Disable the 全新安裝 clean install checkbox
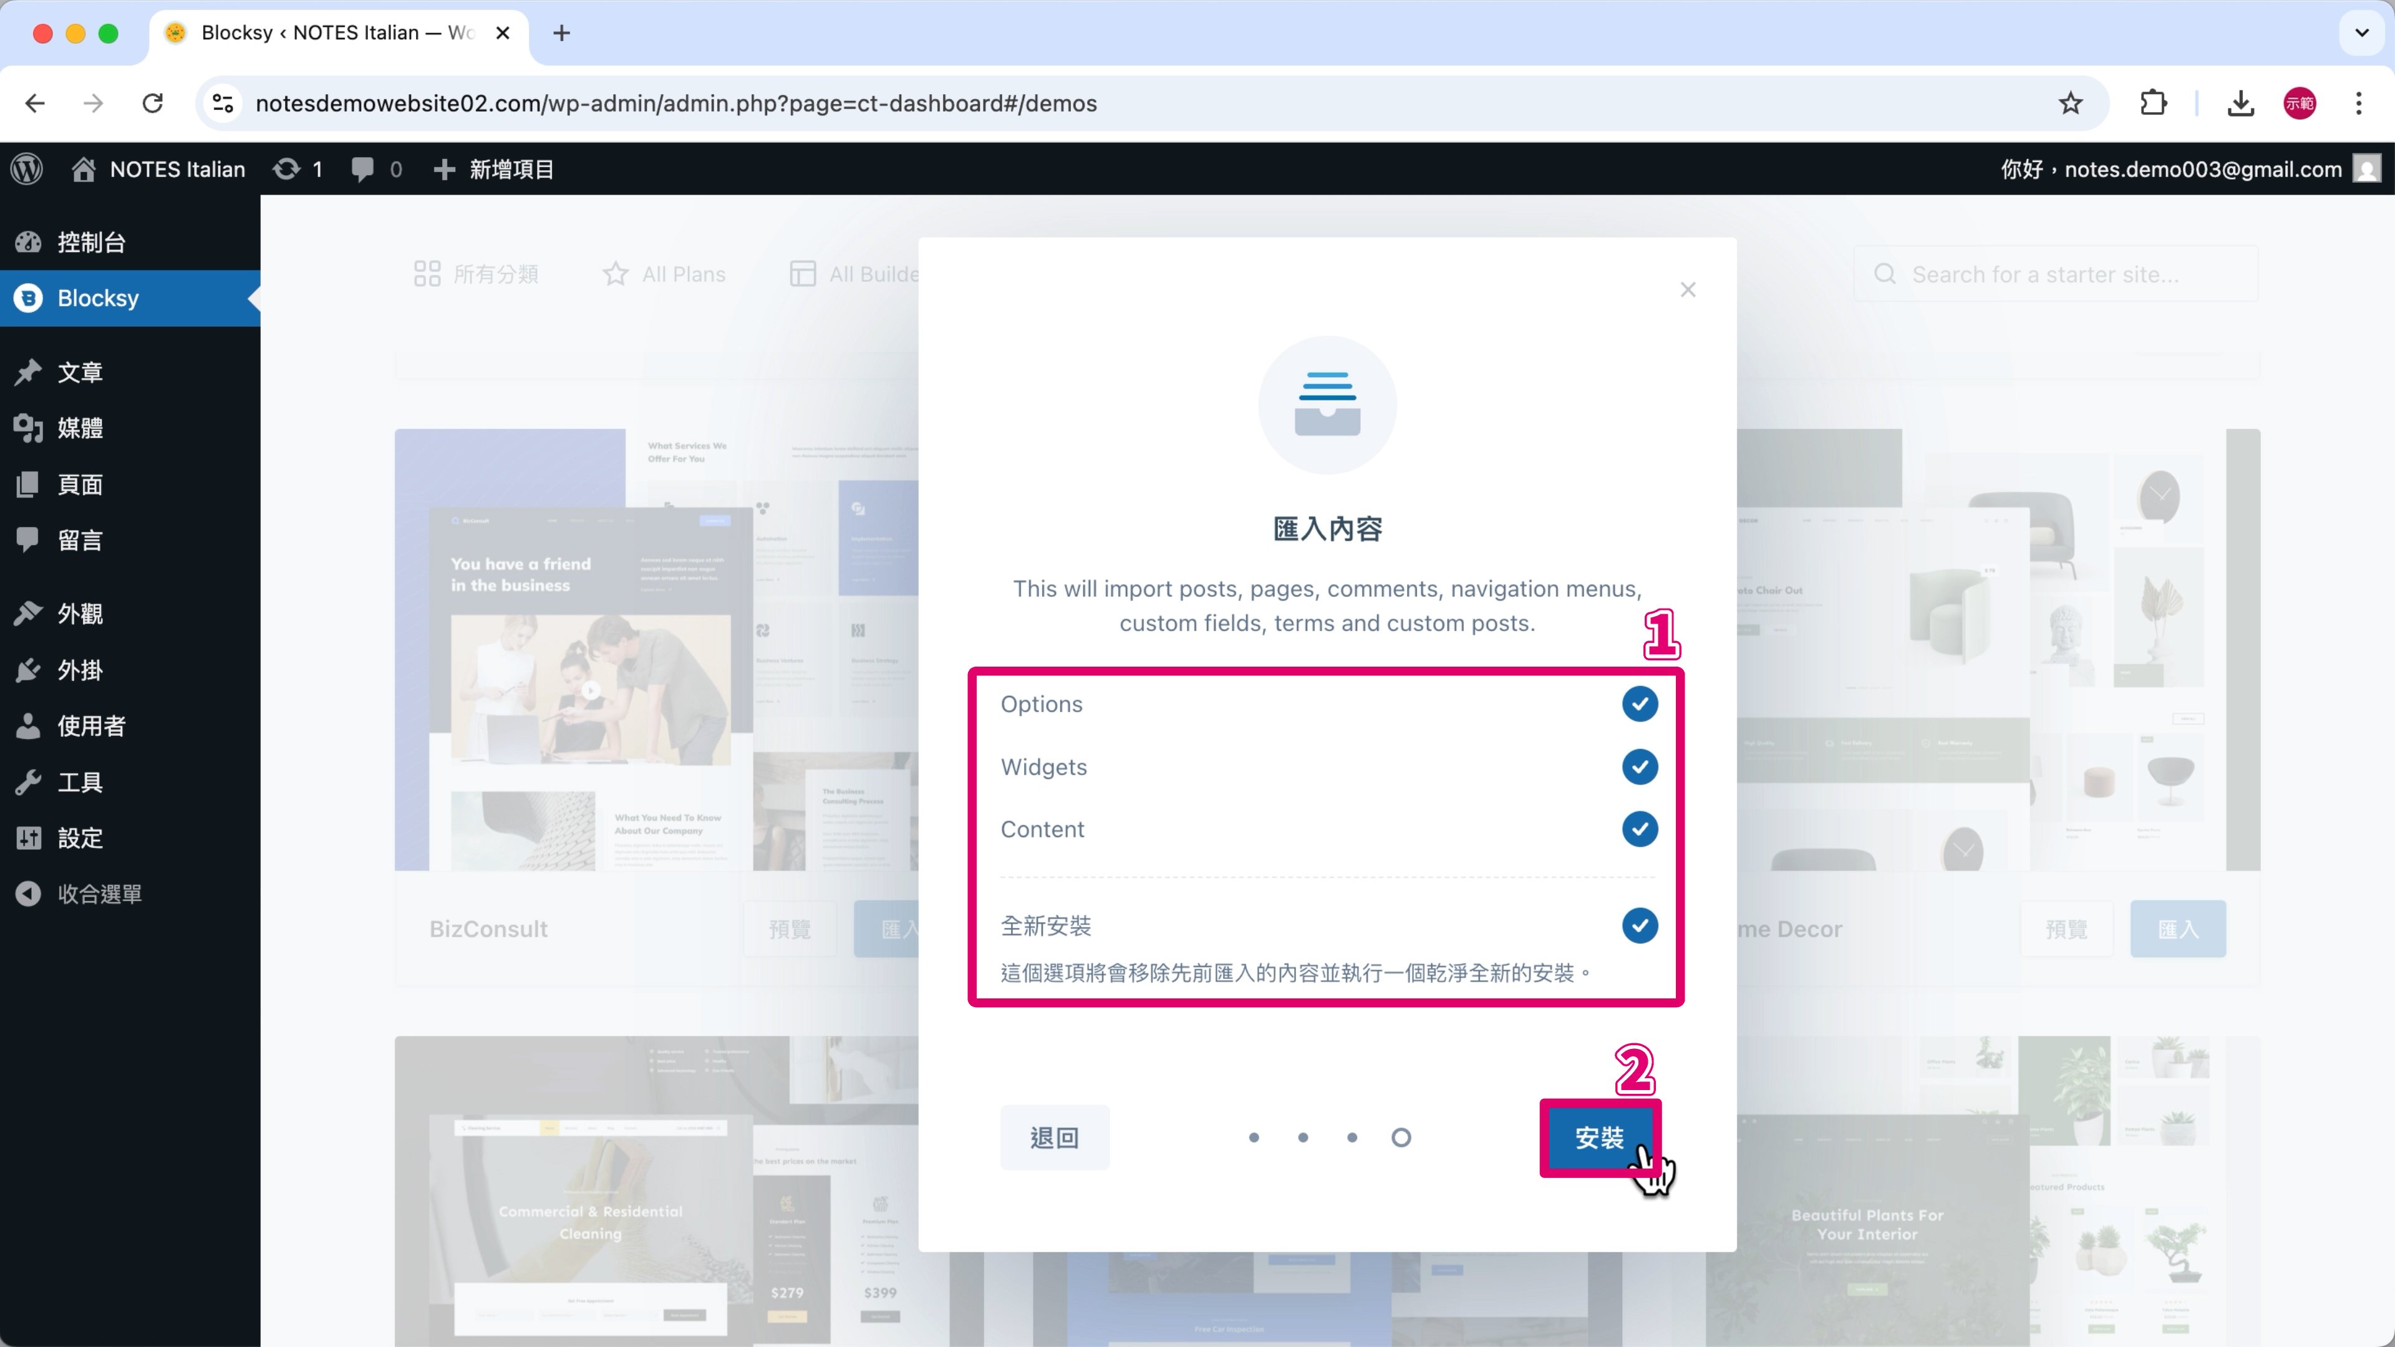Screen dimensions: 2395x1347 (1639, 925)
